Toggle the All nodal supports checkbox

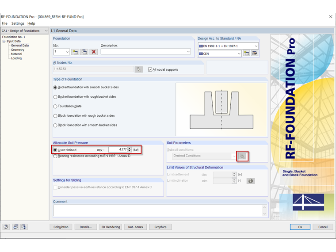(x=150, y=69)
